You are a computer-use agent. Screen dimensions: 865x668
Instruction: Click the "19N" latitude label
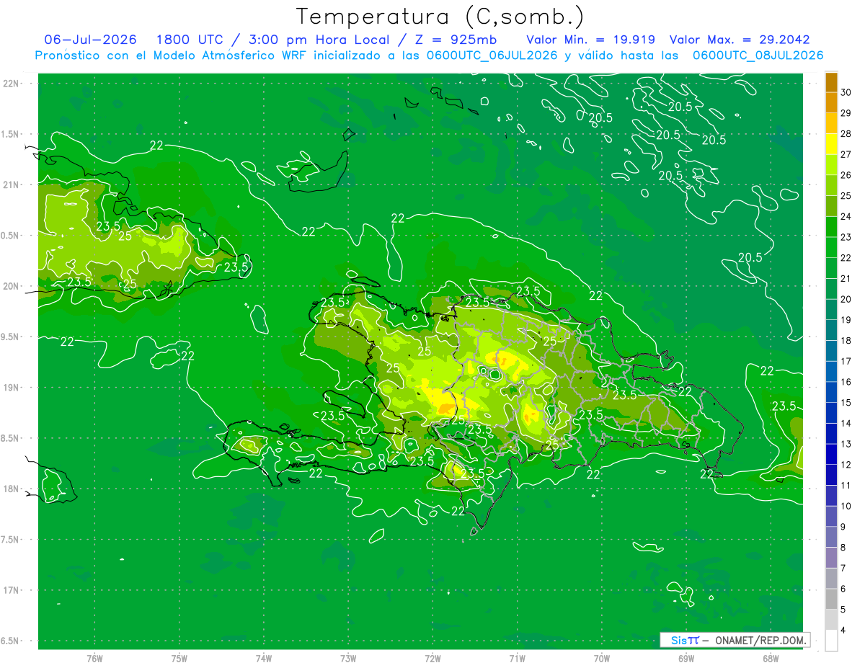(12, 388)
